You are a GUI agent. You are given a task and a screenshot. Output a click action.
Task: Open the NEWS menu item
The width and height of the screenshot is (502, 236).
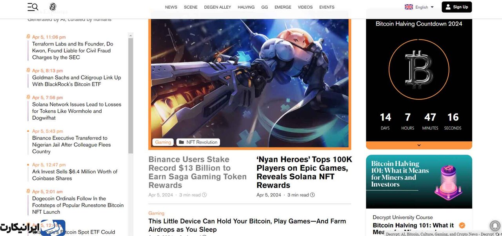click(171, 7)
